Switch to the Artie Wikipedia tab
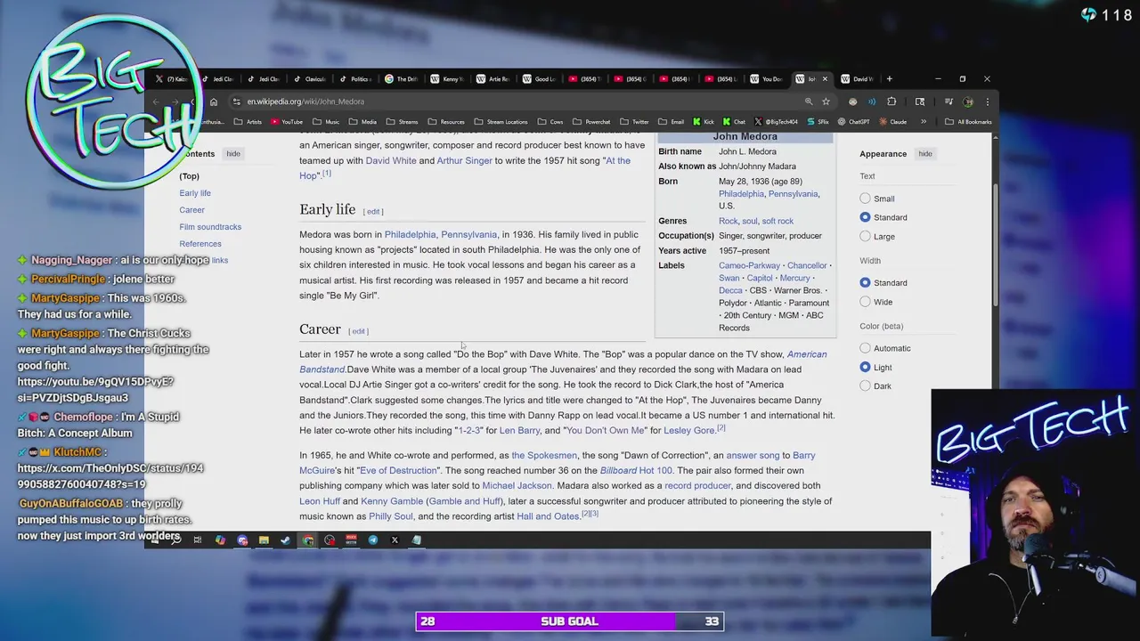Viewport: 1140px width, 641px height. tap(493, 79)
